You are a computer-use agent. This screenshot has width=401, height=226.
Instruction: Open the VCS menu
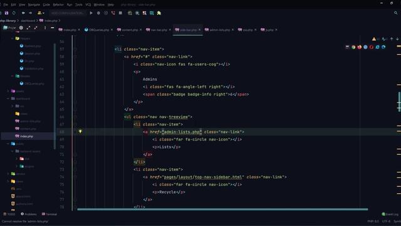click(x=88, y=4)
